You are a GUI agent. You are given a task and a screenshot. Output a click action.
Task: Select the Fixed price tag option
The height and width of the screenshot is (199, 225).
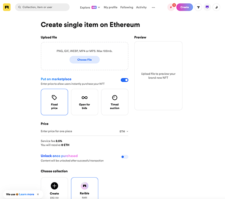[x=54, y=102]
